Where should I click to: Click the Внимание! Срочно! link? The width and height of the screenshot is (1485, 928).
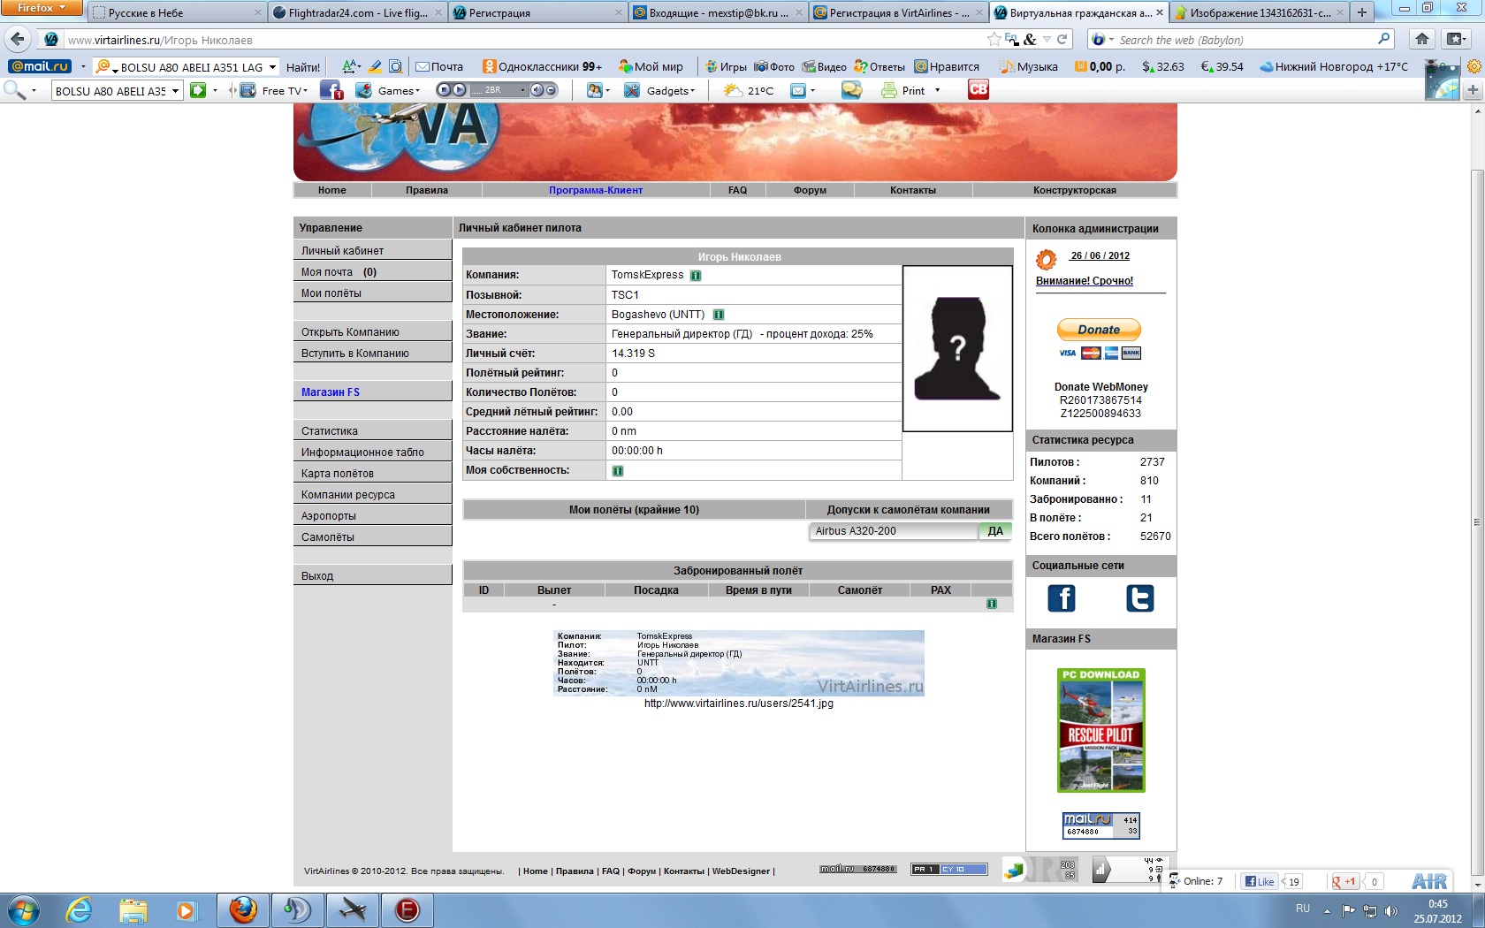point(1085,281)
